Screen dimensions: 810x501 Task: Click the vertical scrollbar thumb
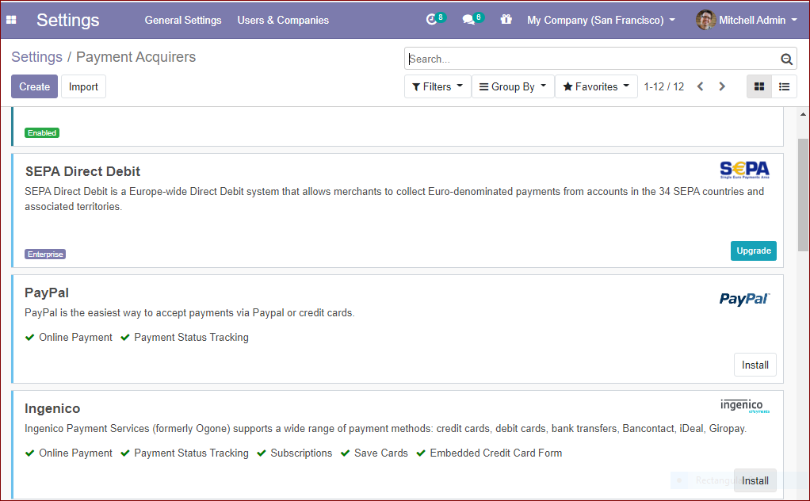pos(804,195)
